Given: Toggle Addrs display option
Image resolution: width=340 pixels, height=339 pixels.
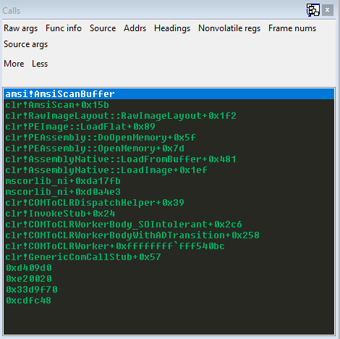Looking at the screenshot, I should [135, 28].
